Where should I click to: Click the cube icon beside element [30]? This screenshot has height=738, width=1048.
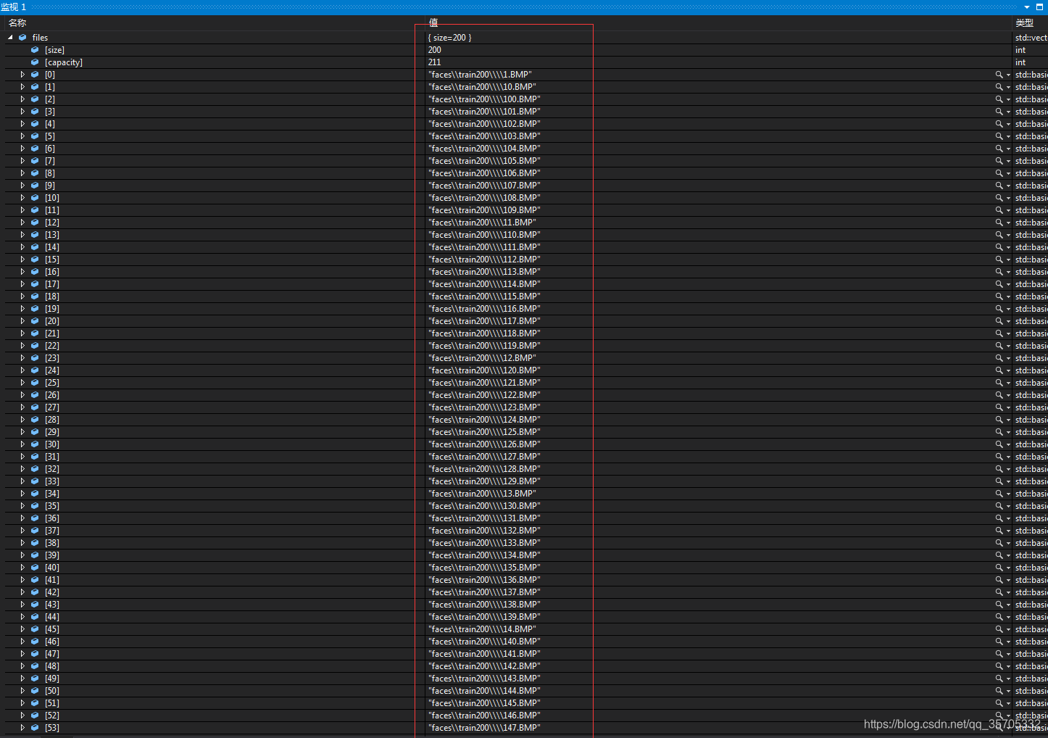click(35, 444)
